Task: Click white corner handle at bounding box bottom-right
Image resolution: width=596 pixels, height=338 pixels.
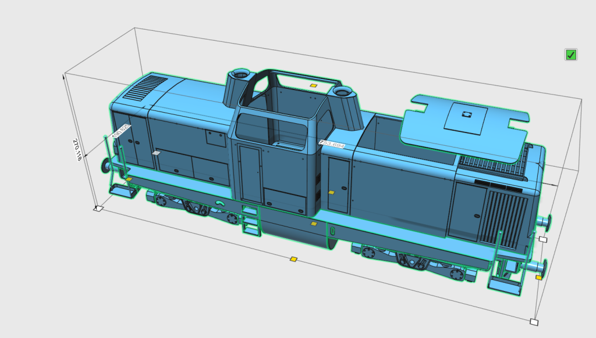Action: pos(534,322)
